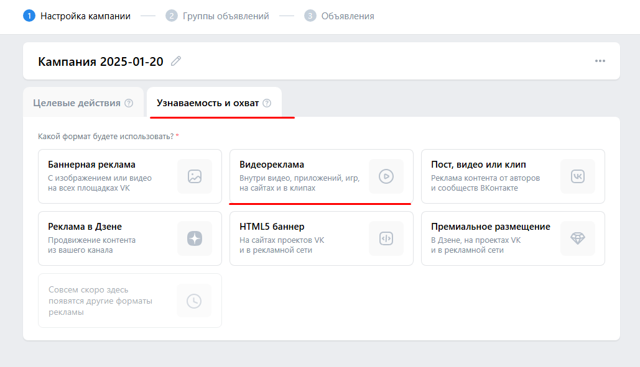Click help icon next to Целевые действия

129,103
